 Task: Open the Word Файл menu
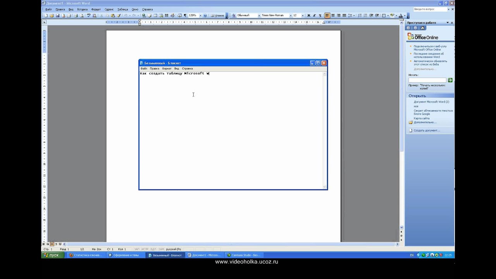pos(48,9)
